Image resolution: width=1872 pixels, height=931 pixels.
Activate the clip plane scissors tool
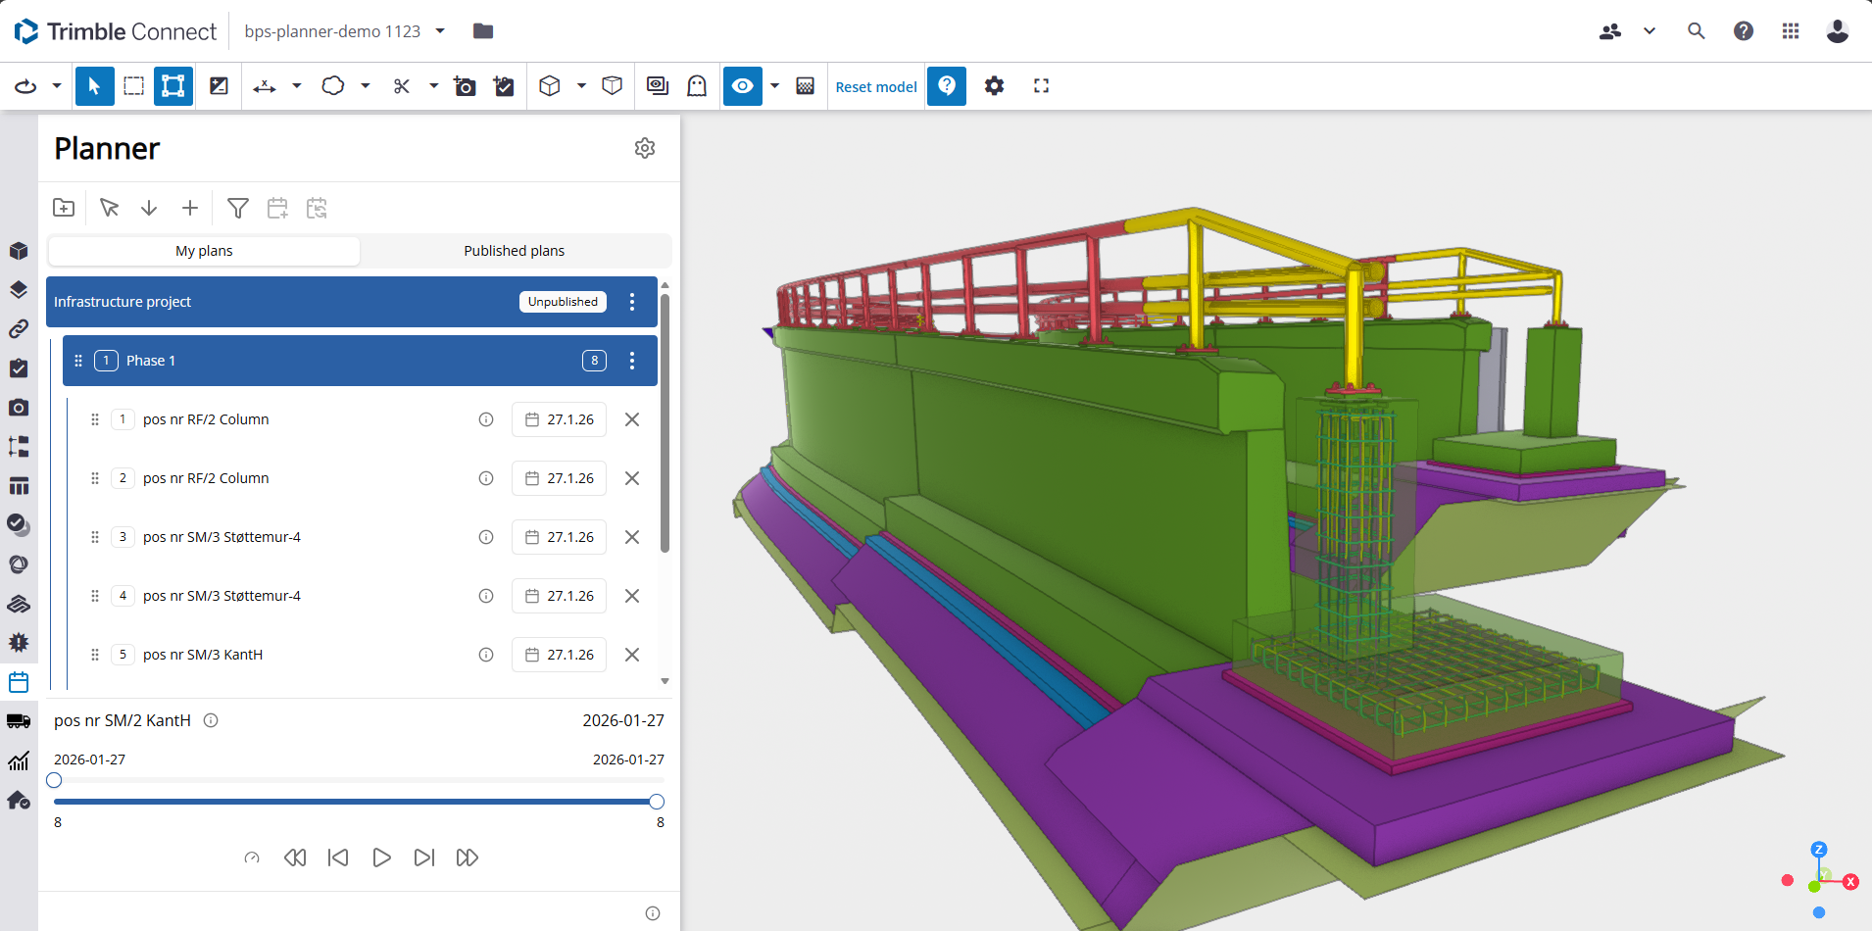[x=402, y=86]
